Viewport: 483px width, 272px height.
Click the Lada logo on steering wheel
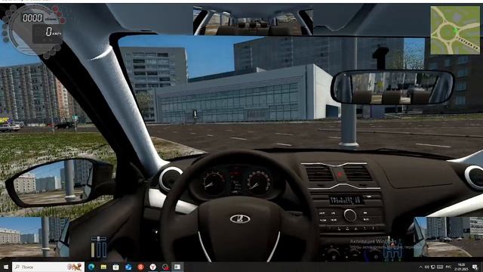tap(240, 219)
